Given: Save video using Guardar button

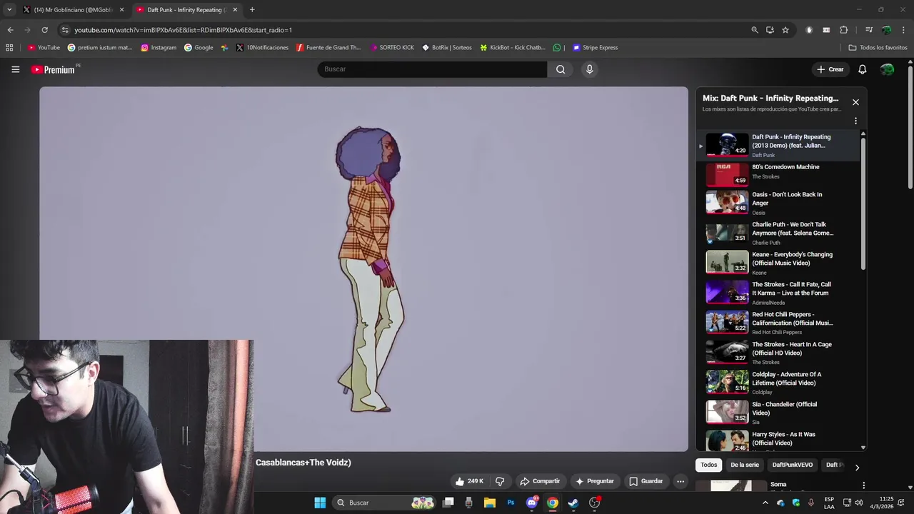Looking at the screenshot, I should 646,481.
